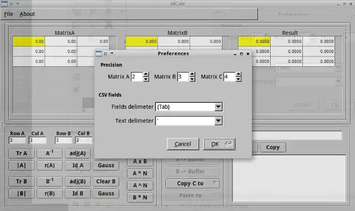
Task: Select second cell in MatrixA second row
Action: (61, 51)
